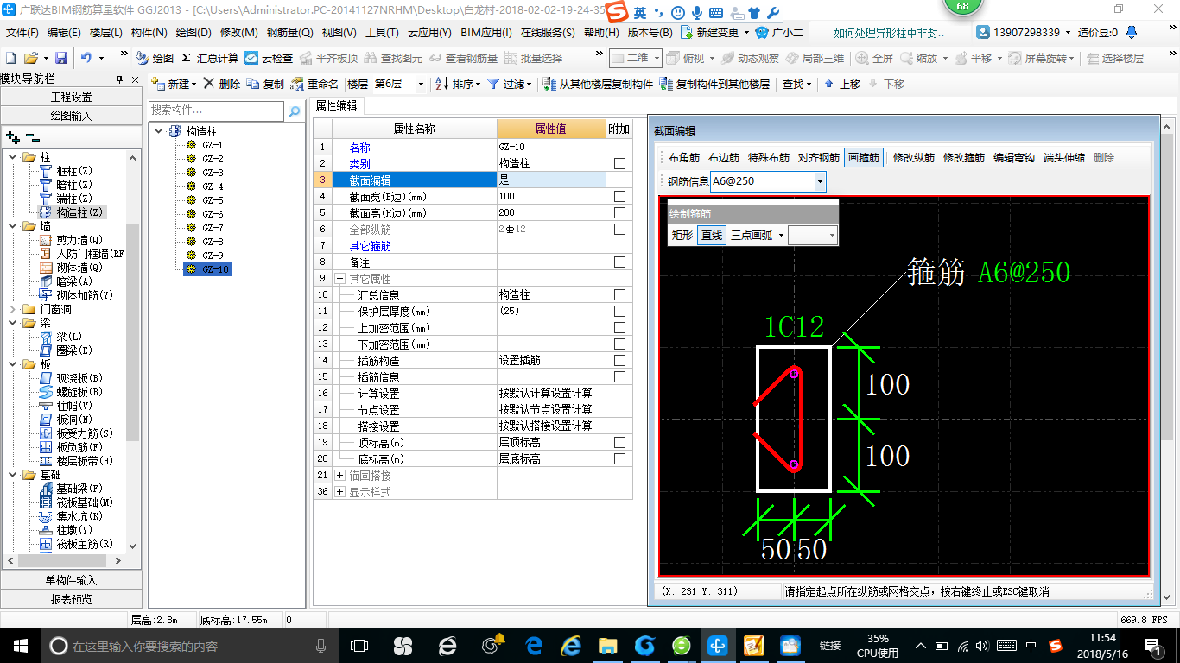Toggle 附加 checkbox for 插筋构造 row
The height and width of the screenshot is (663, 1180).
619,360
